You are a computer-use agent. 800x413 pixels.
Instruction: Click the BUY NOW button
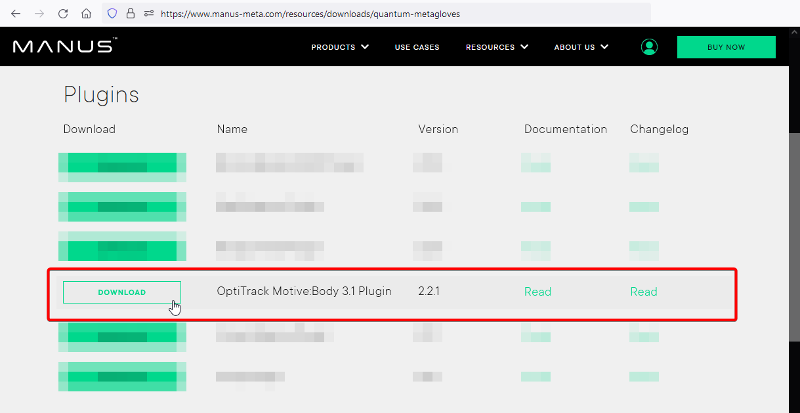726,47
